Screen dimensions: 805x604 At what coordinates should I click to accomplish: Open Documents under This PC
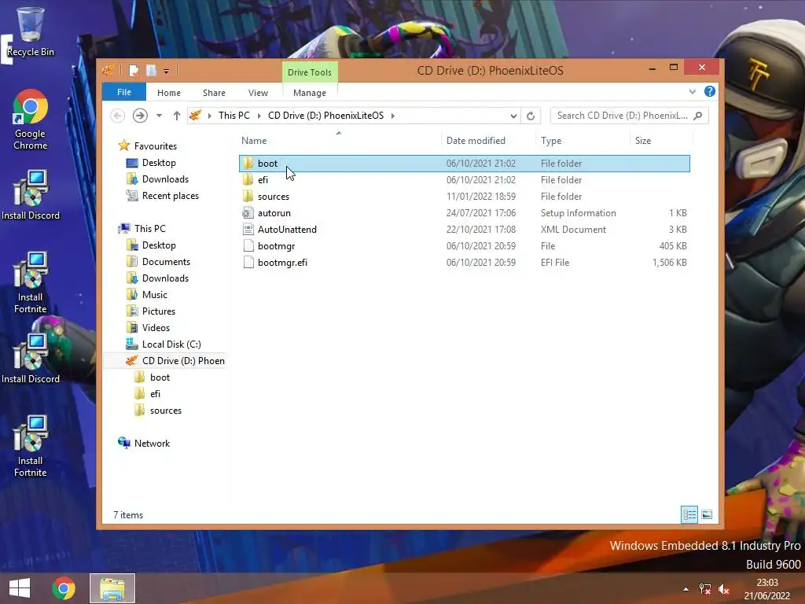pos(166,261)
